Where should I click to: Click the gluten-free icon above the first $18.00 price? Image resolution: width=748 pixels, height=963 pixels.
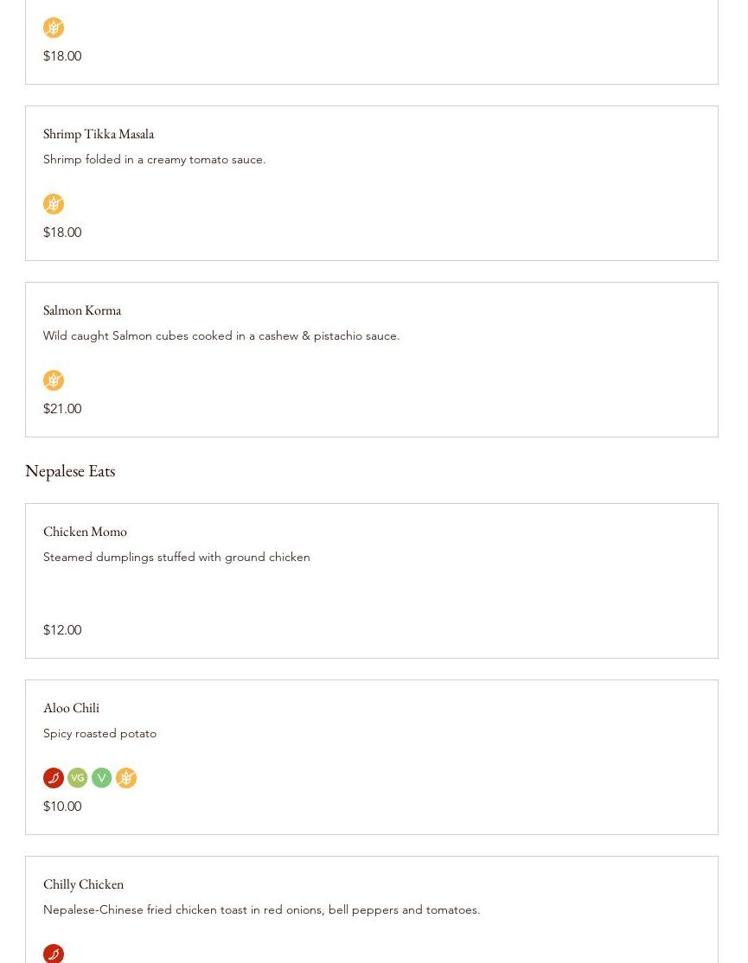(x=54, y=28)
